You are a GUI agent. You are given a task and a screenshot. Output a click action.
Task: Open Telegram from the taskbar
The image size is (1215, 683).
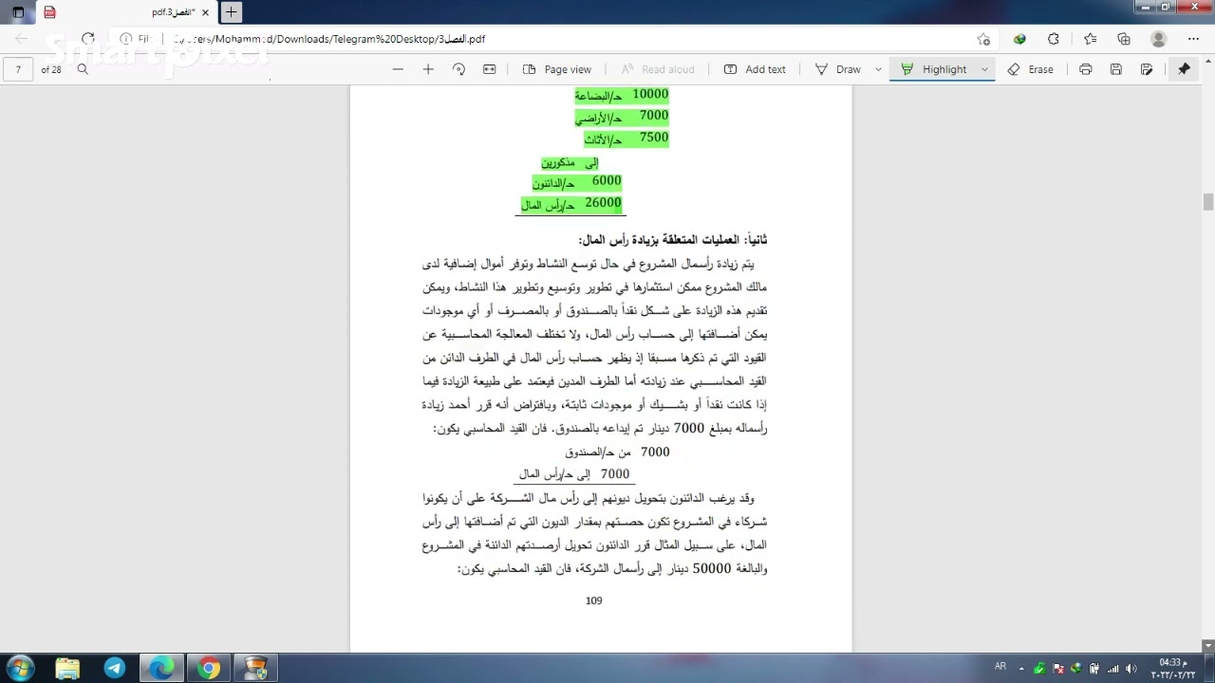[x=115, y=668]
